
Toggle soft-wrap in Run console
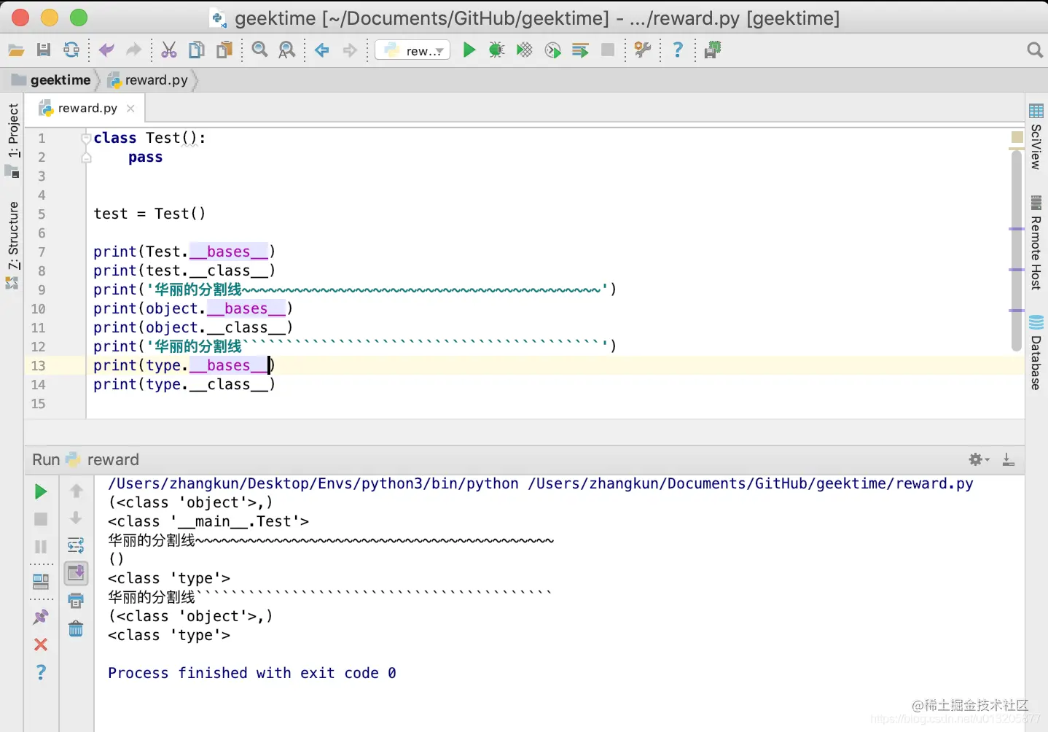(x=76, y=545)
